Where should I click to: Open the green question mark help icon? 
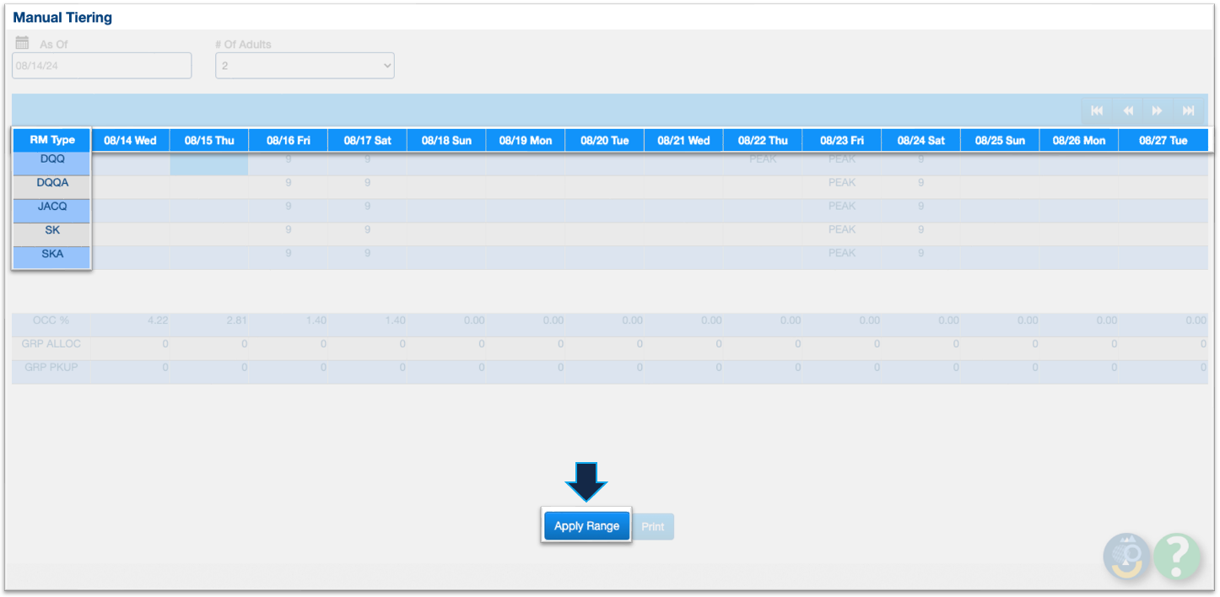click(x=1177, y=556)
